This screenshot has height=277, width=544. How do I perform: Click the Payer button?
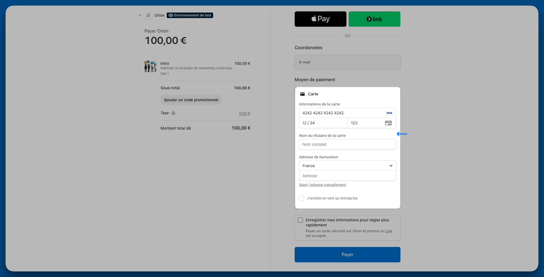(x=347, y=254)
